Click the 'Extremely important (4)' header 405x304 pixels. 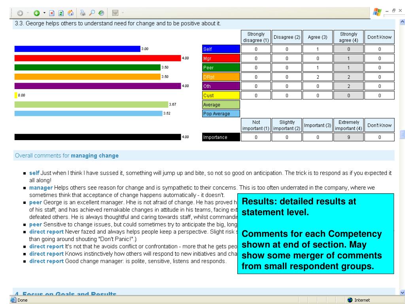coord(348,125)
